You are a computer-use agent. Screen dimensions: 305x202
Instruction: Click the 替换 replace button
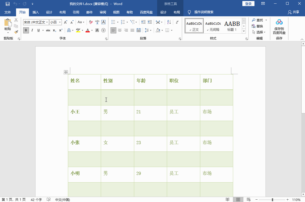257,26
